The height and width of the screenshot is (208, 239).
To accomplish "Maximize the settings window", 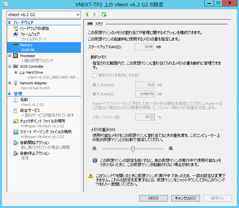I will 218,3.
